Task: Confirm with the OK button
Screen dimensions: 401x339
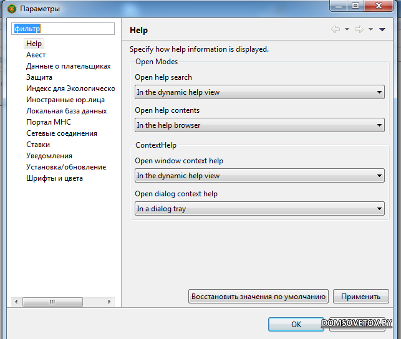Action: point(296,325)
